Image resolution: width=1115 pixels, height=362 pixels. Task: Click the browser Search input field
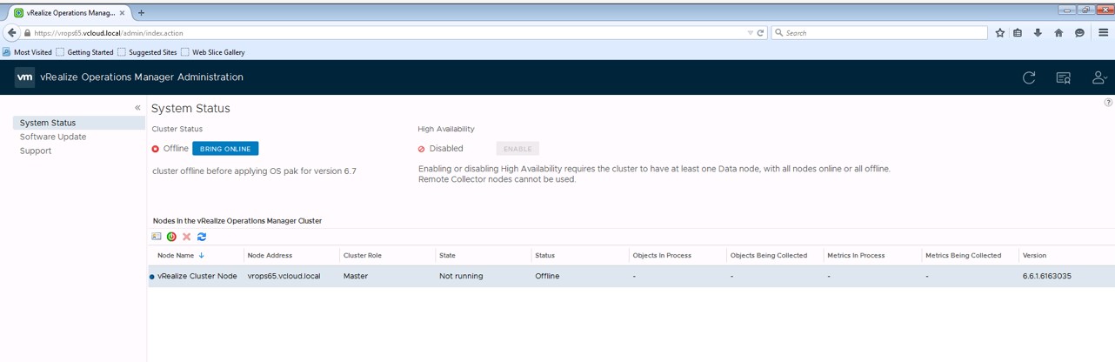pyautogui.click(x=879, y=33)
